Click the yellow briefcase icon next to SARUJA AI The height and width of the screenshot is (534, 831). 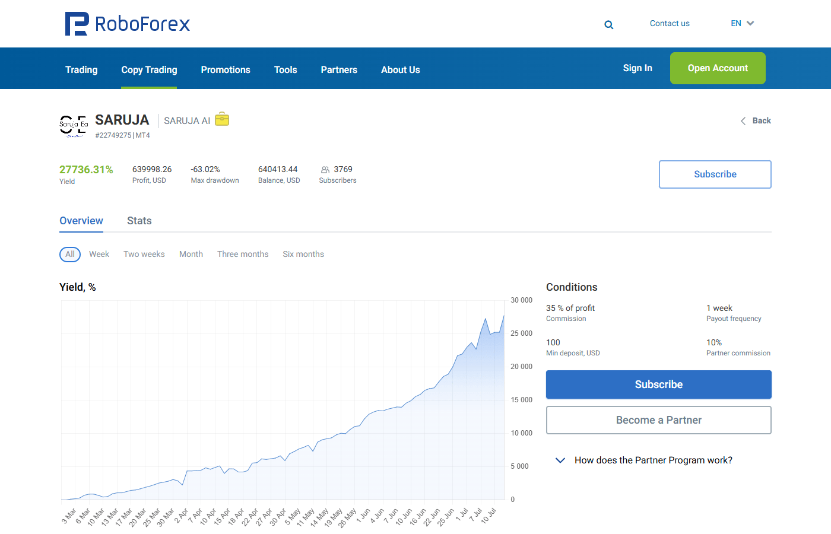tap(222, 119)
